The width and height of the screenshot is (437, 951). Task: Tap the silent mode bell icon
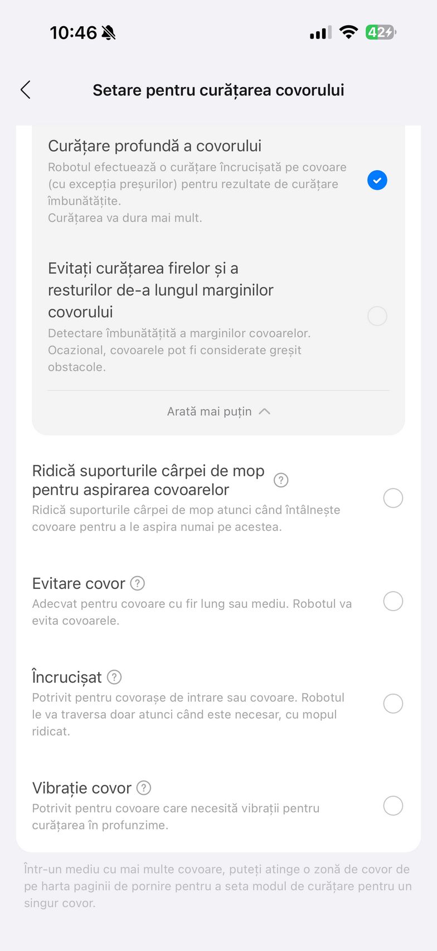tap(109, 33)
